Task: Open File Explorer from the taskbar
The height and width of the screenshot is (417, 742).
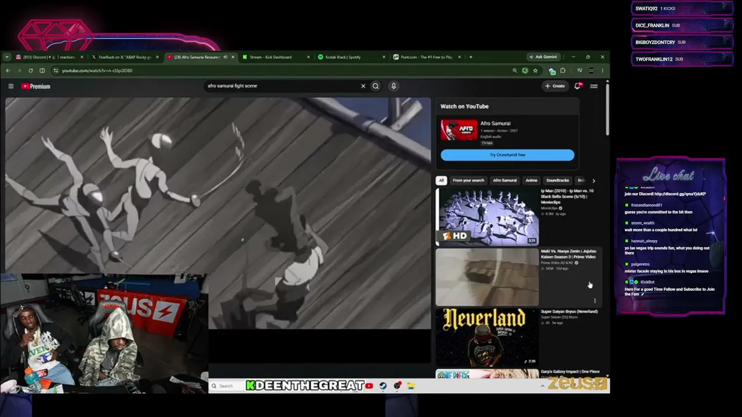Action: [410, 386]
